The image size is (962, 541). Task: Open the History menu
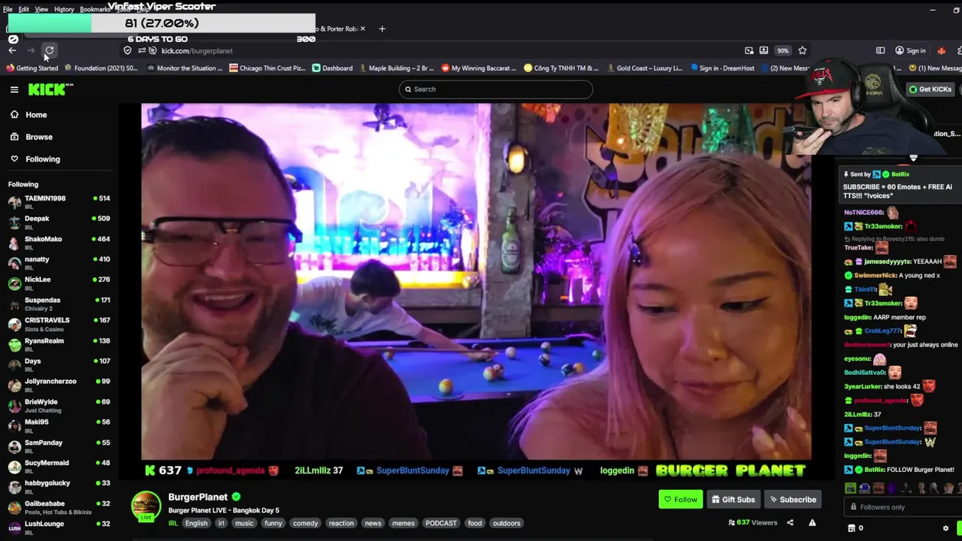(x=64, y=9)
